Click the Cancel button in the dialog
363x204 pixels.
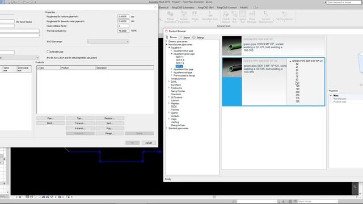tap(149, 143)
